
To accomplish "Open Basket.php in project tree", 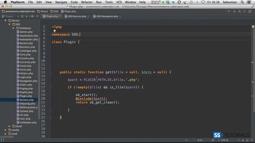I will pos(25,43).
